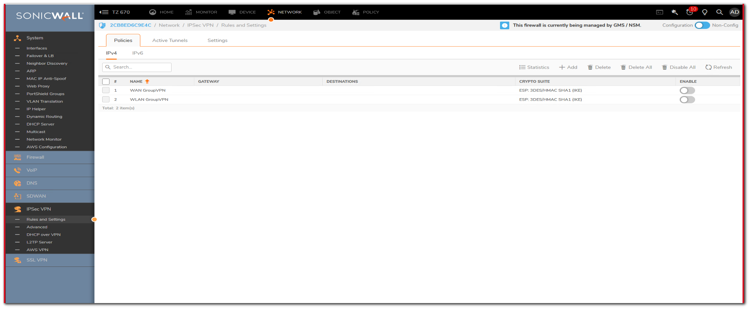Open the terminal console icon in top bar
751x310 pixels.
(x=660, y=12)
